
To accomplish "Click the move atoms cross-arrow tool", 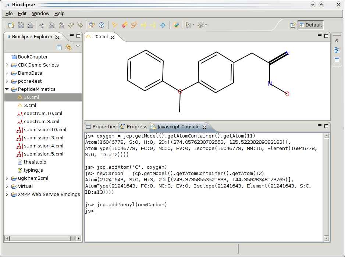I will pyautogui.click(x=163, y=25).
